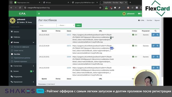
Task: Click the basket icon beside Офферы
Action: click(12, 37)
